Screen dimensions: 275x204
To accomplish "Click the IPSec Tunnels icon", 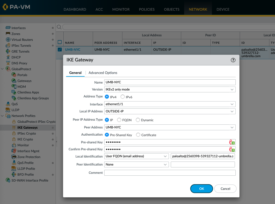I will (x=8, y=45).
